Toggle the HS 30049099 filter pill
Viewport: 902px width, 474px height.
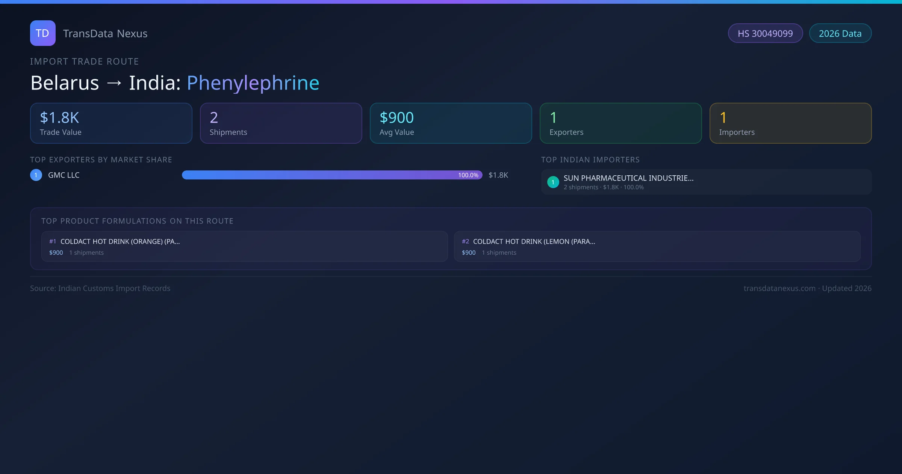coord(765,33)
